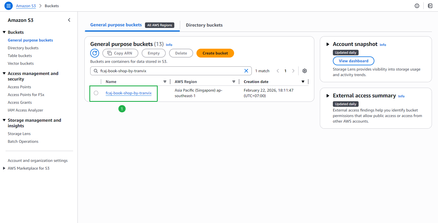438x223 pixels.
Task: Open the info panel icon in header
Action: click(417, 6)
